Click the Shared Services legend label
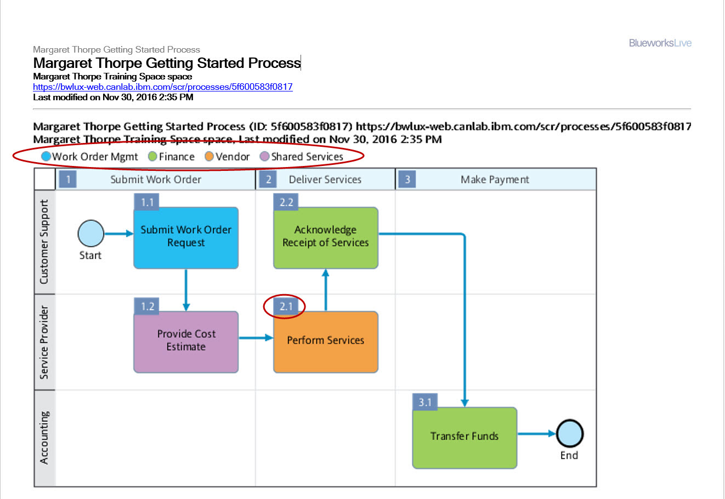Screen dimensions: 725x499 (x=307, y=156)
